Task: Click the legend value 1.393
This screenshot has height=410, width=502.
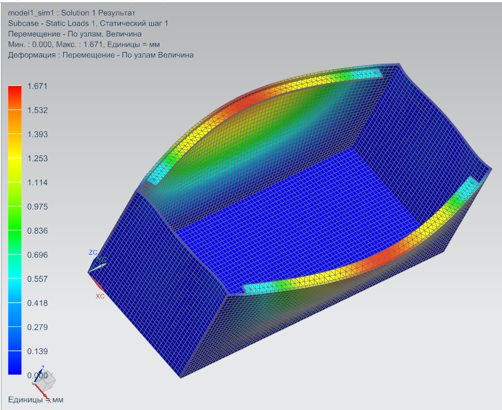Action: click(37, 135)
